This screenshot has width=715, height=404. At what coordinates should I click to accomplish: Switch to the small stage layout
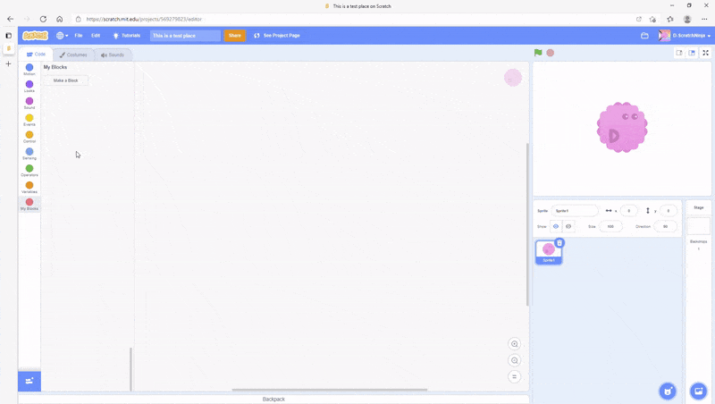tap(679, 53)
